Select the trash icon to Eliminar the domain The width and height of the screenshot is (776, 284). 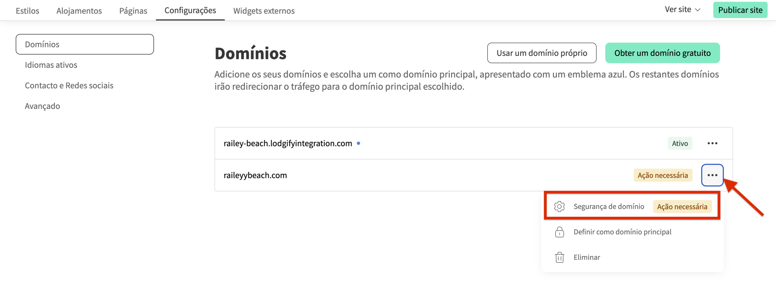pos(559,257)
